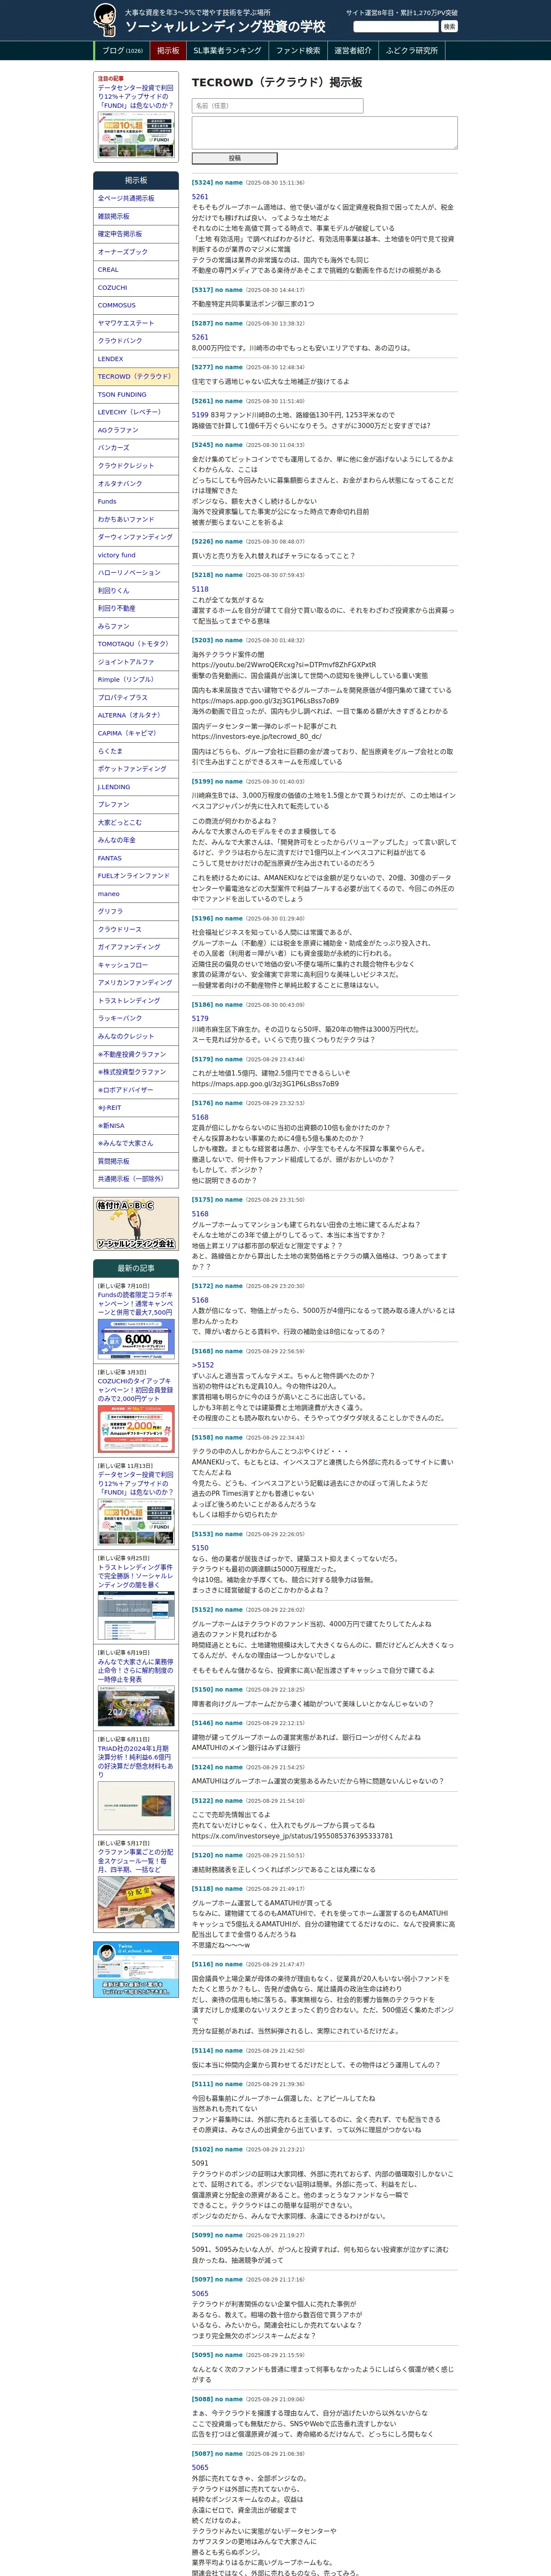Open Rimple（リンプル） board
This screenshot has height=2576, width=551.
136,680
